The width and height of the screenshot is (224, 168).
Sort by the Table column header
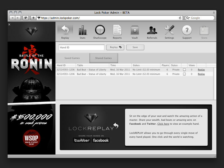pyautogui.click(x=92, y=65)
